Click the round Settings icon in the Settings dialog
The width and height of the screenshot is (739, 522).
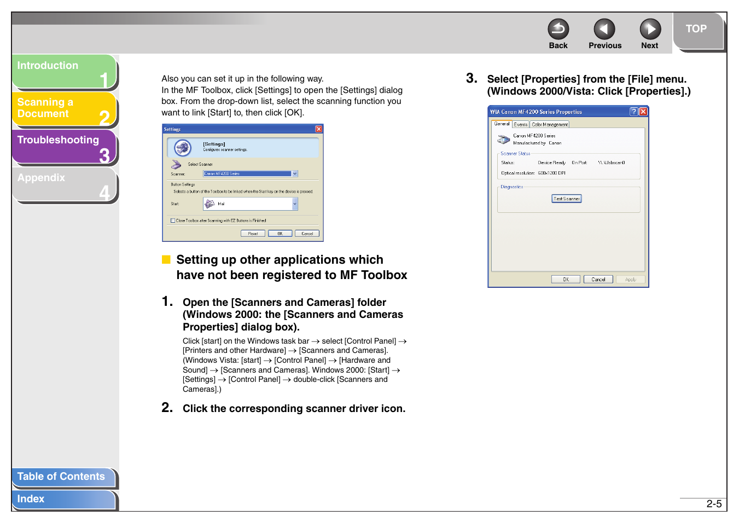click(x=182, y=147)
